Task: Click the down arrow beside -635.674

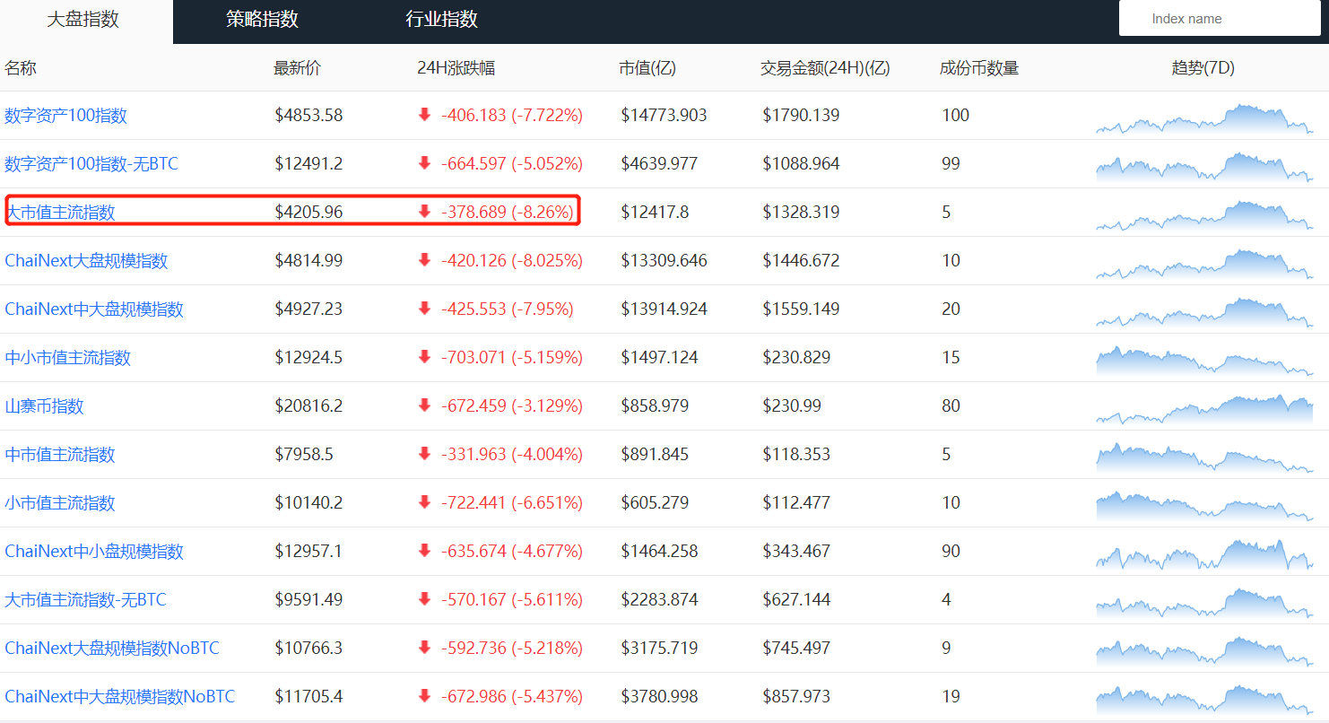Action: (x=425, y=551)
